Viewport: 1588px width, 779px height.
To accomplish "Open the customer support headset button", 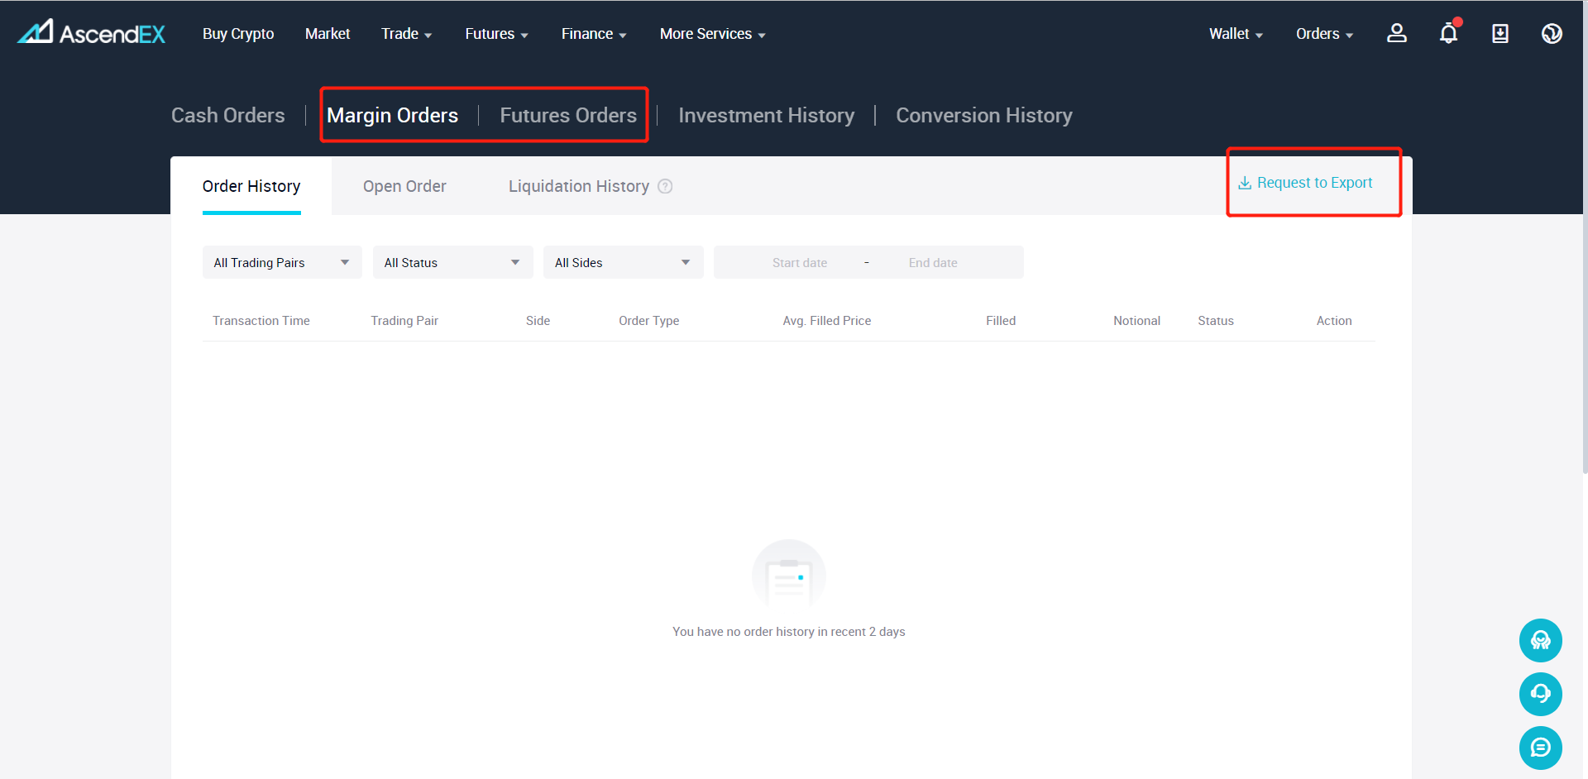I will click(1540, 694).
